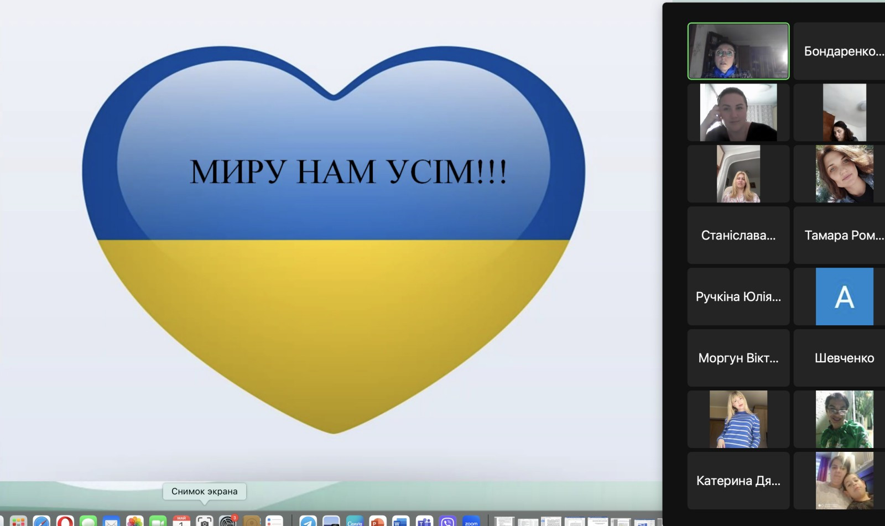Click the Zoom icon in the dock
This screenshot has height=526, width=885.
pyautogui.click(x=471, y=521)
